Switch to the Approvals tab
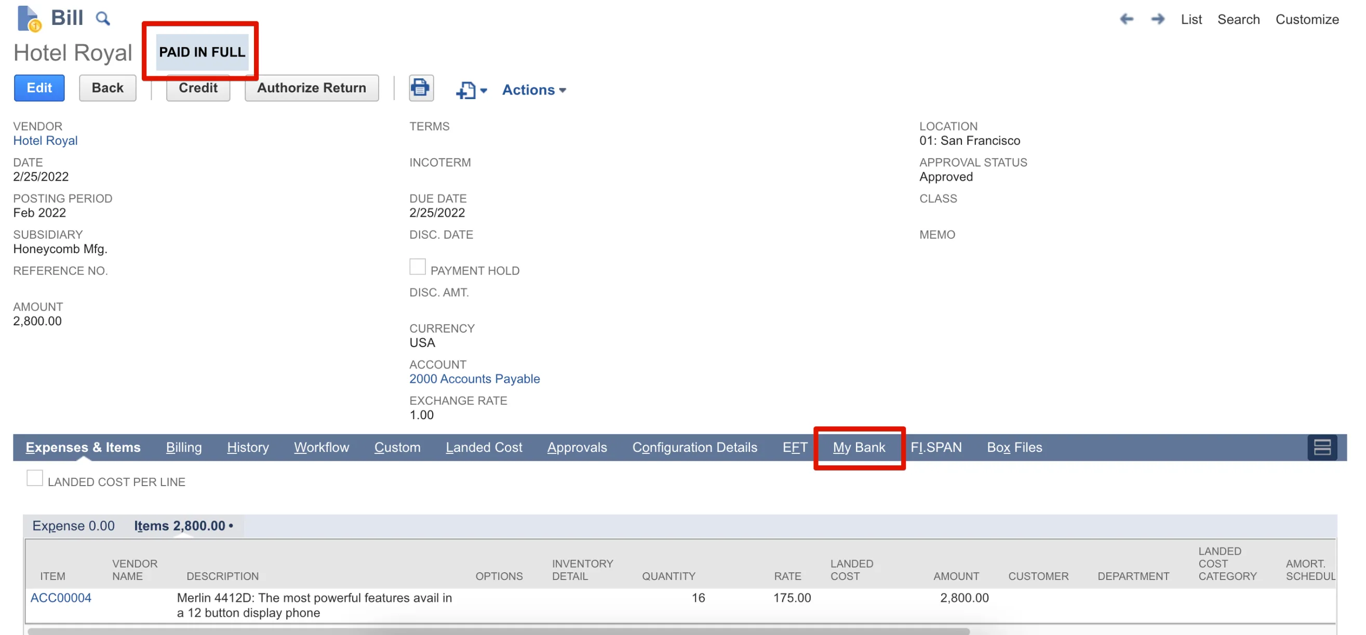 pos(577,448)
